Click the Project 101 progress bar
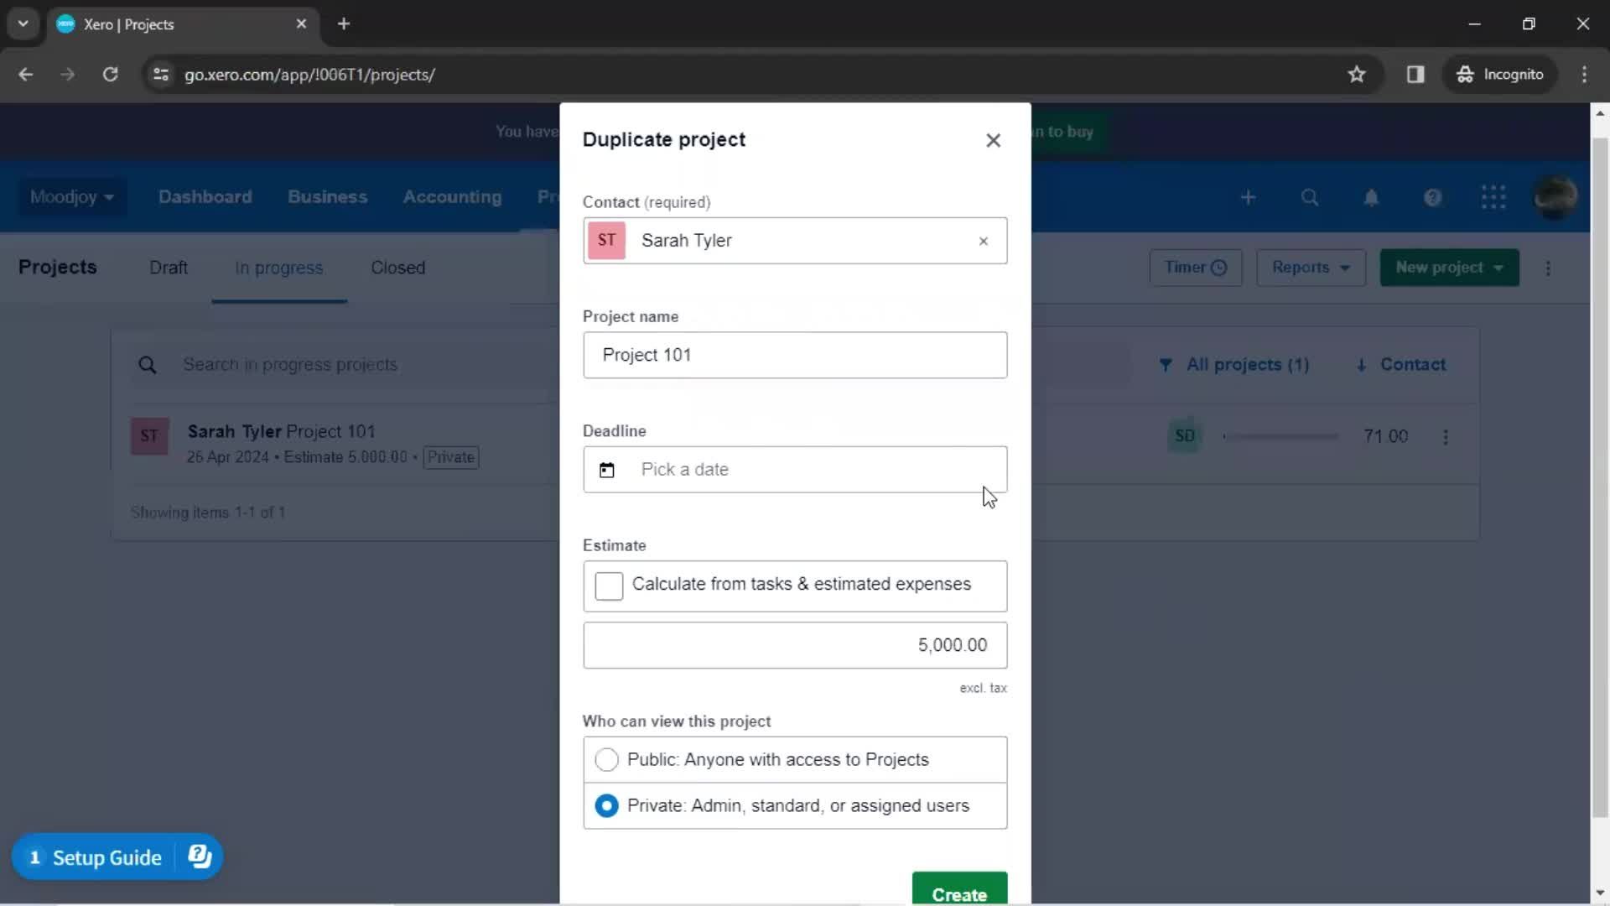Screen dimensions: 1610x906 click(x=1280, y=436)
